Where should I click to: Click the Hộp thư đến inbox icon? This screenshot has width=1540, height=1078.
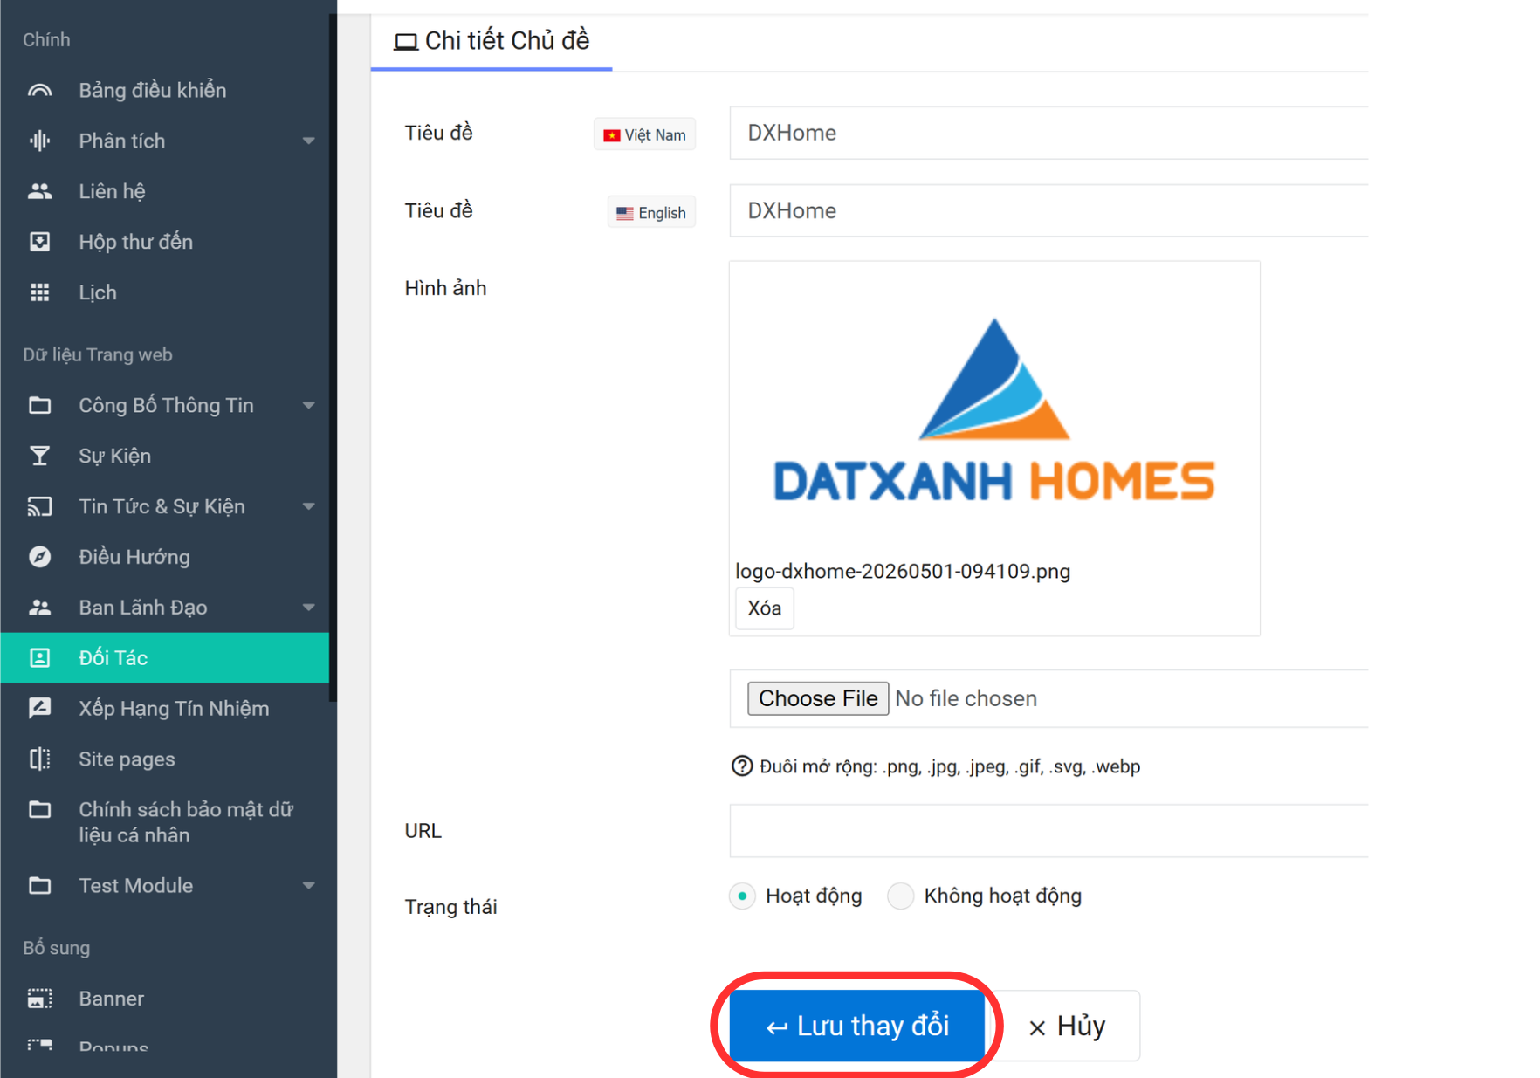39,242
